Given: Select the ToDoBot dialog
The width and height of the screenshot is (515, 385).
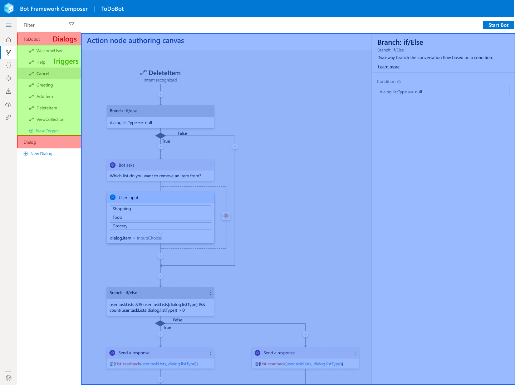Looking at the screenshot, I should [x=49, y=39].
